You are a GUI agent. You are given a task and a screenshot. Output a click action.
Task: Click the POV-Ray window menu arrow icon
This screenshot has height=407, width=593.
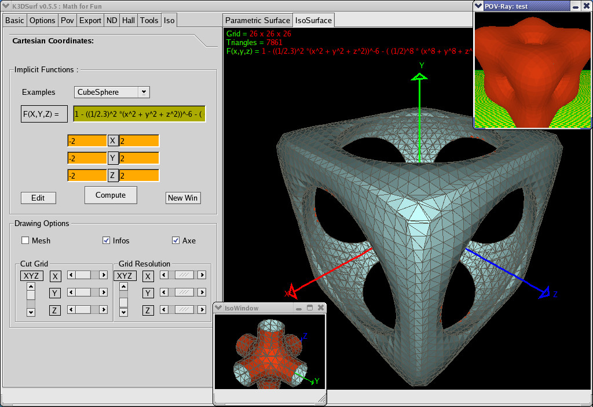[x=479, y=6]
